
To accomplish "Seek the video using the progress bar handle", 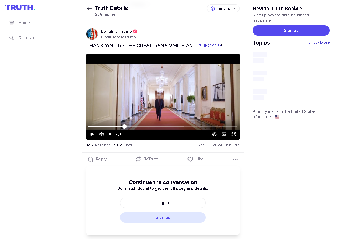I will (124, 127).
